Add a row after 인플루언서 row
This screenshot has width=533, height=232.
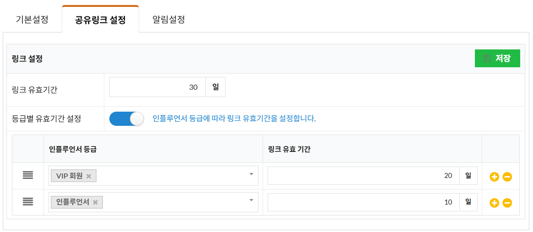[x=494, y=203]
